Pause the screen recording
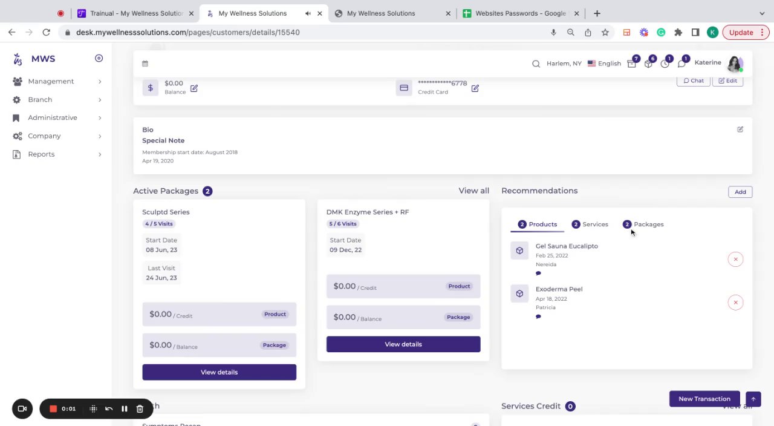The width and height of the screenshot is (774, 426). (124, 409)
